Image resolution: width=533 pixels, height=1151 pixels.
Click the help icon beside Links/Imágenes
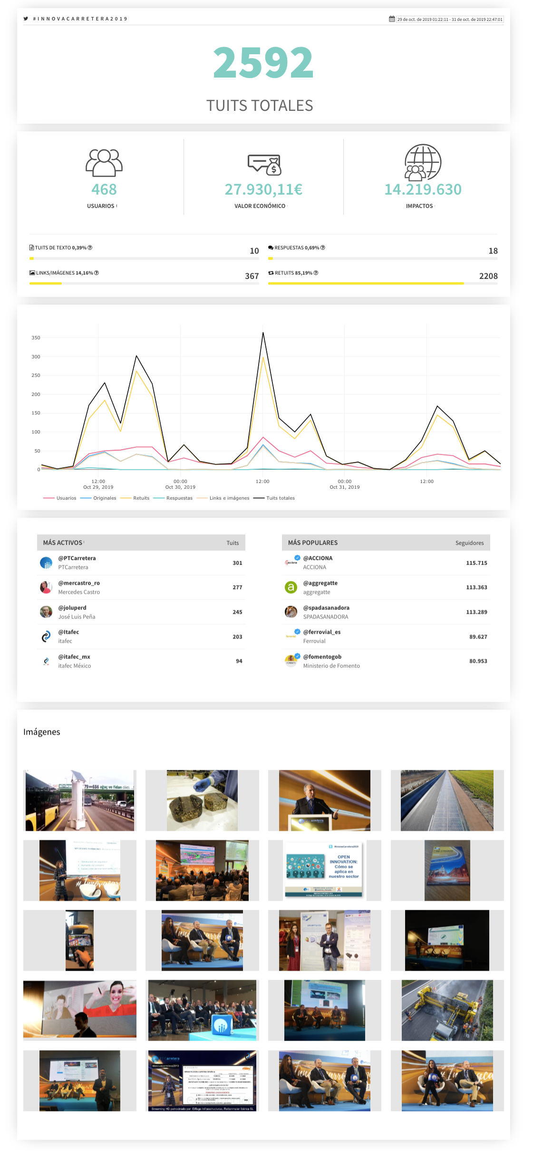[x=97, y=273]
